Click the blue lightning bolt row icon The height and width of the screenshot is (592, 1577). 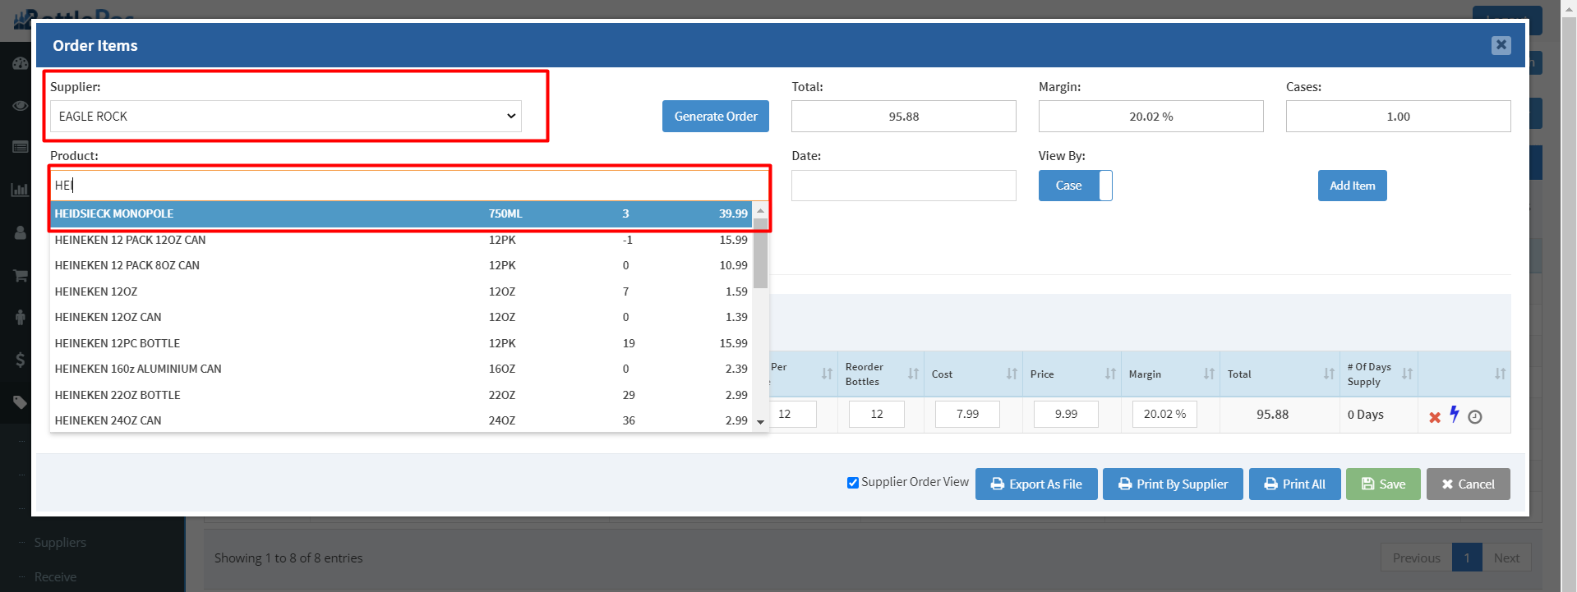1455,414
